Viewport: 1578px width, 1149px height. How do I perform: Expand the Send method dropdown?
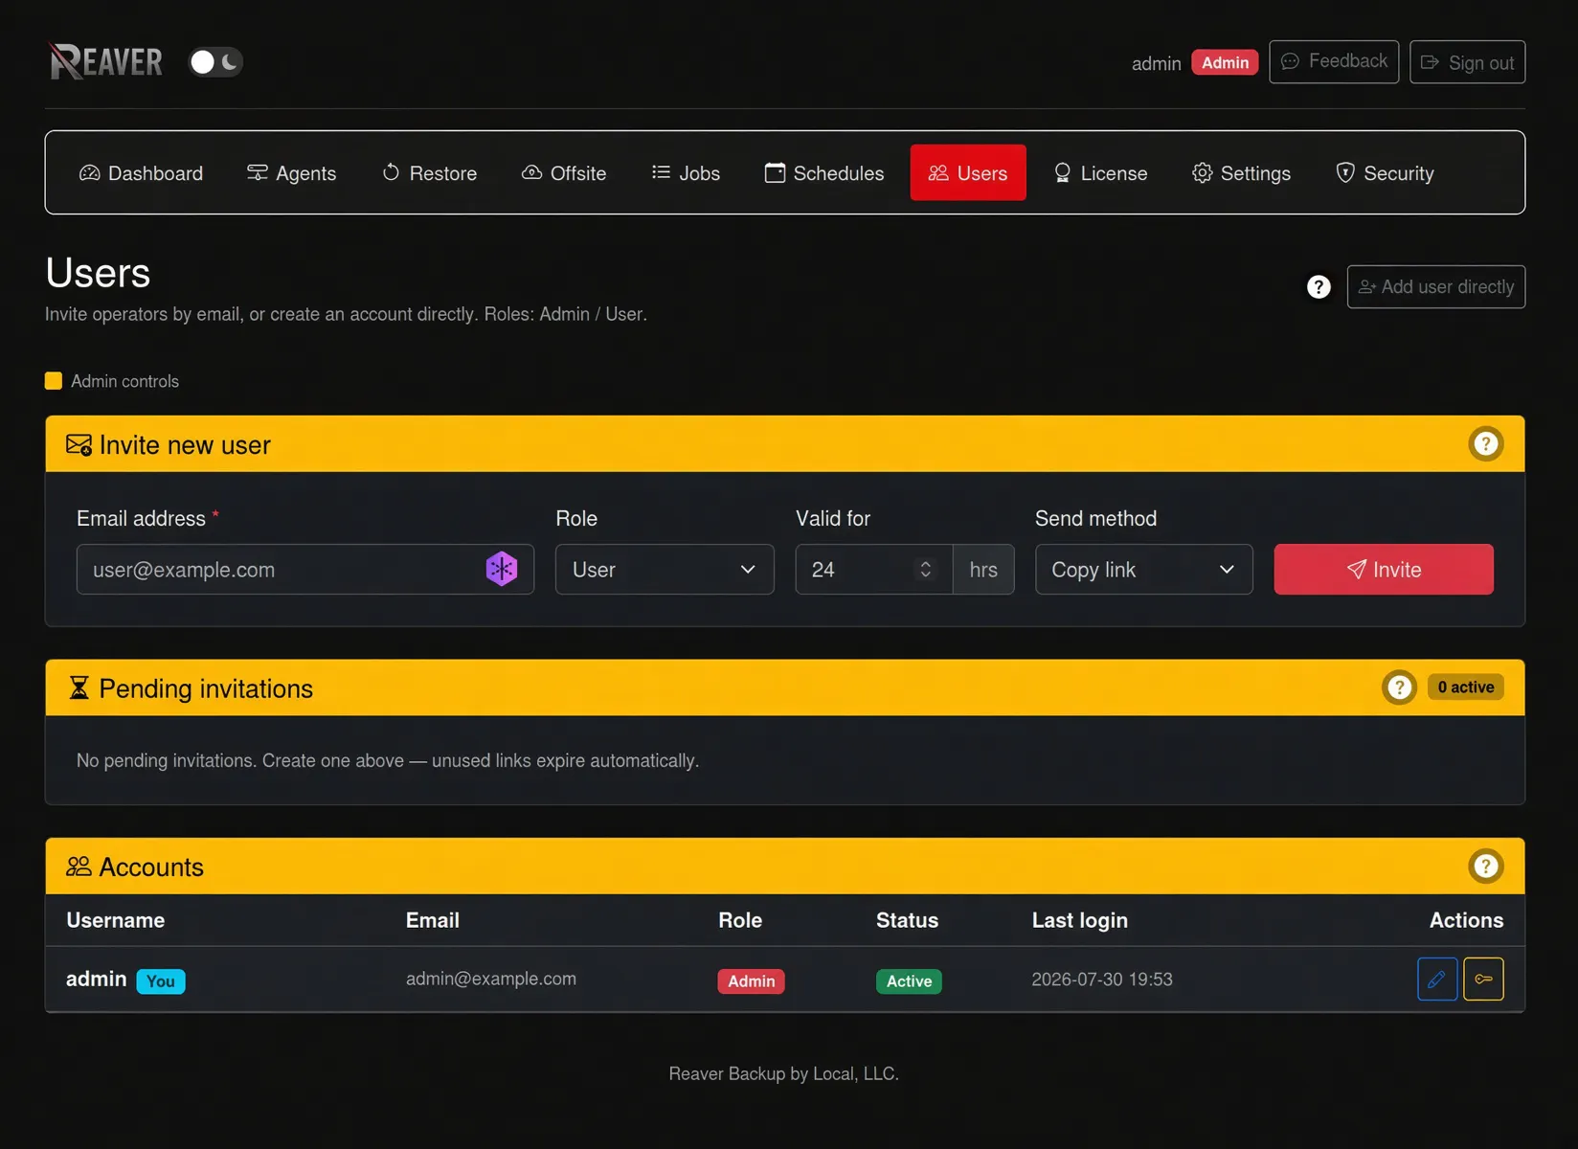tap(1144, 570)
